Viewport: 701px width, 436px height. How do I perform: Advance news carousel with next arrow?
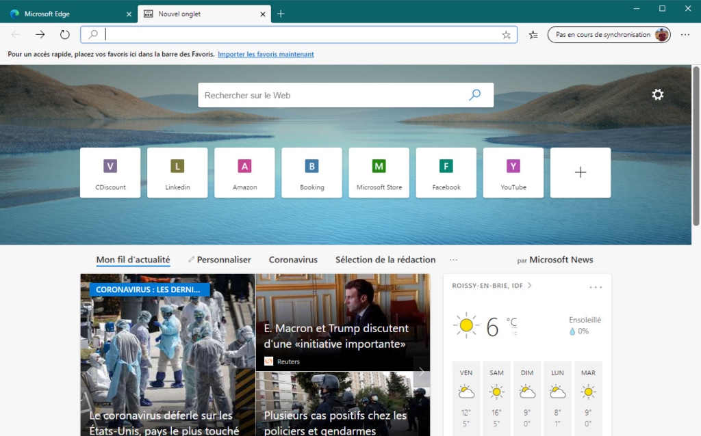point(421,371)
